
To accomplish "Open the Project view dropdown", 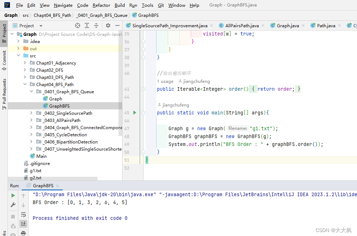I will coord(41,26).
